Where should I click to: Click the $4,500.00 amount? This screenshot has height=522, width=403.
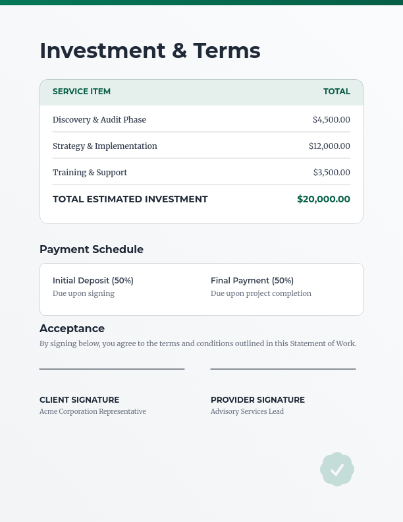coord(331,120)
